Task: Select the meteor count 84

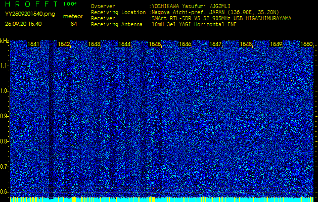Action: pos(74,24)
